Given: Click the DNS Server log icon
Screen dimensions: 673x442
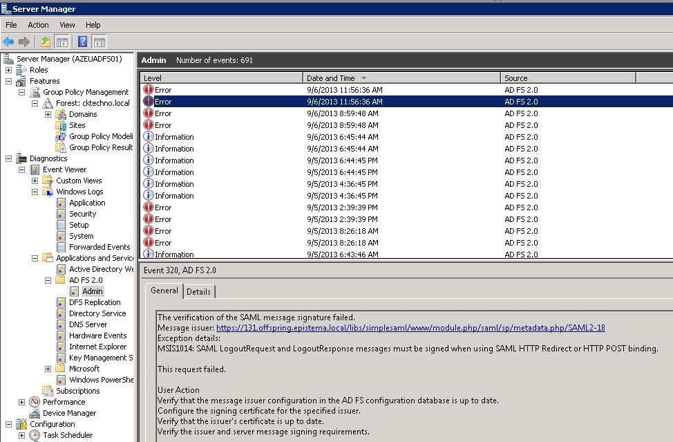Looking at the screenshot, I should [61, 324].
